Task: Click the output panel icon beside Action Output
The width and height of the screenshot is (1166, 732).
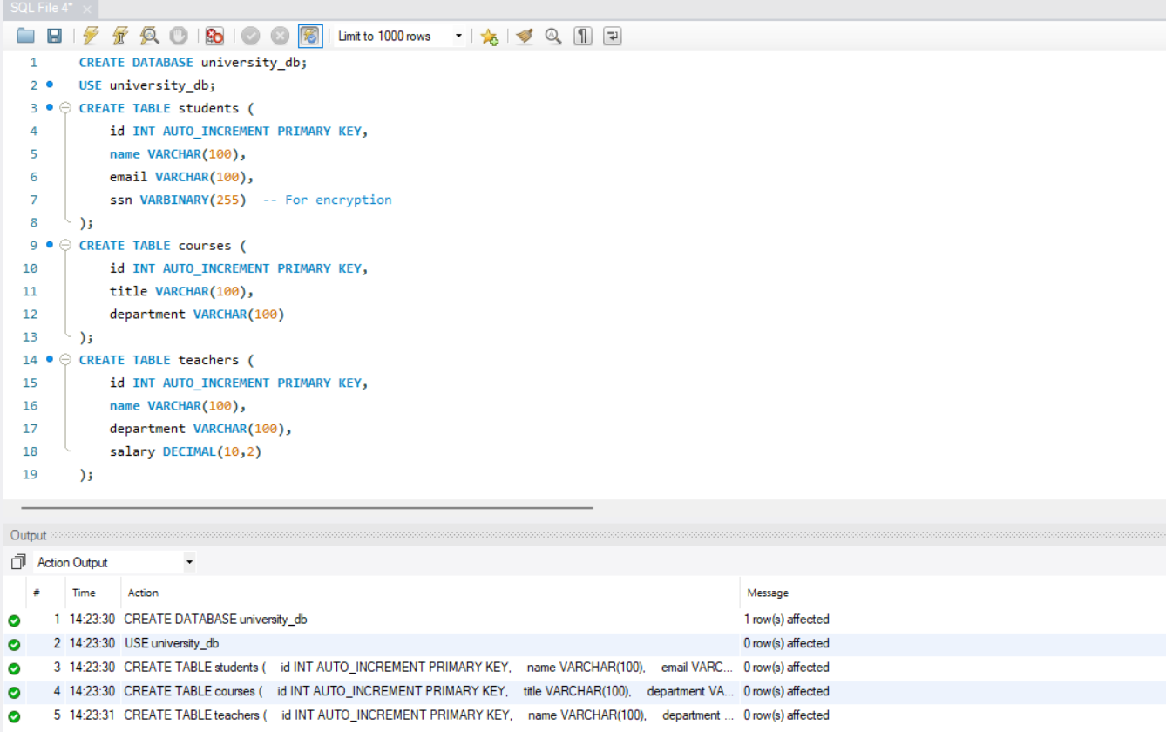Action: (18, 562)
